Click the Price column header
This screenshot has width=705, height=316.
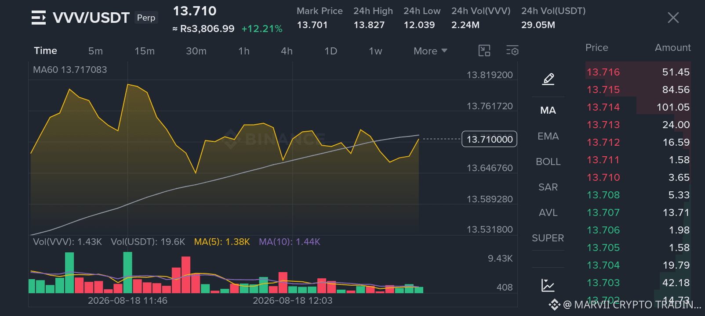coord(596,47)
